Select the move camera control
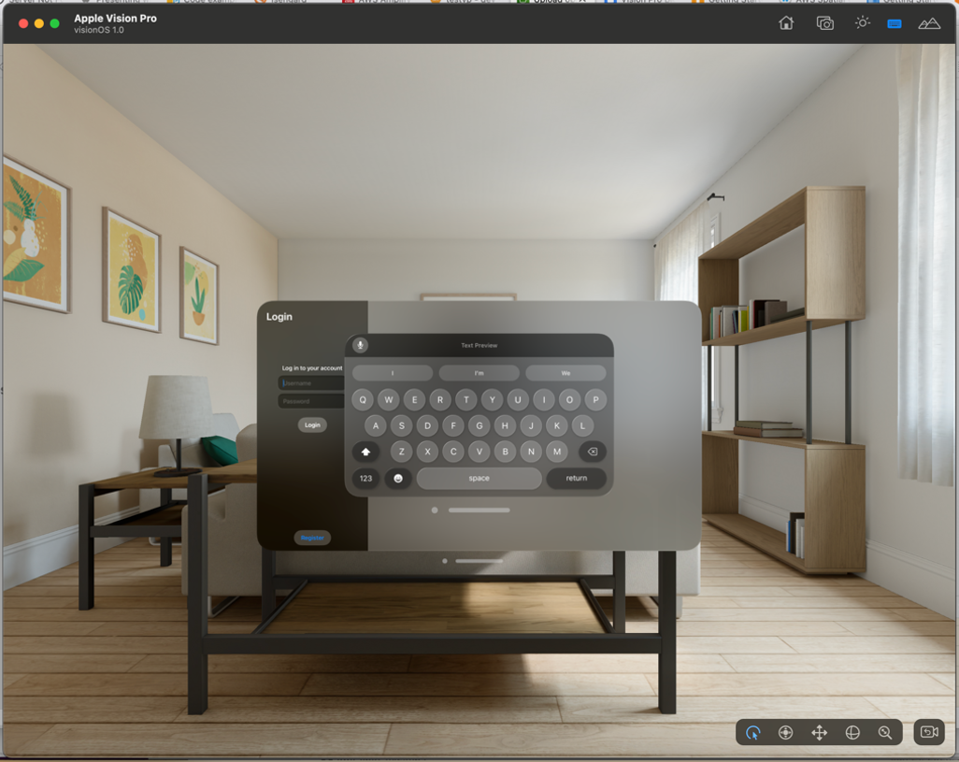 [819, 733]
